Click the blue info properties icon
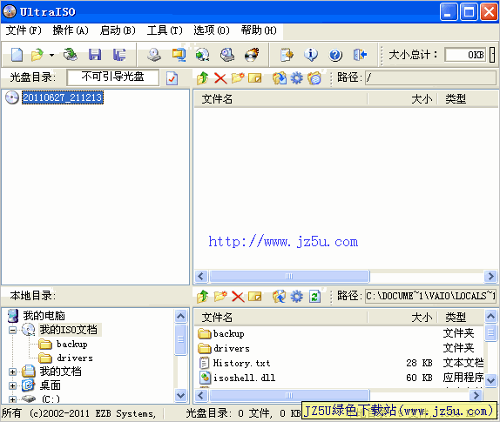Screen dimensions: 500x422 (311, 55)
